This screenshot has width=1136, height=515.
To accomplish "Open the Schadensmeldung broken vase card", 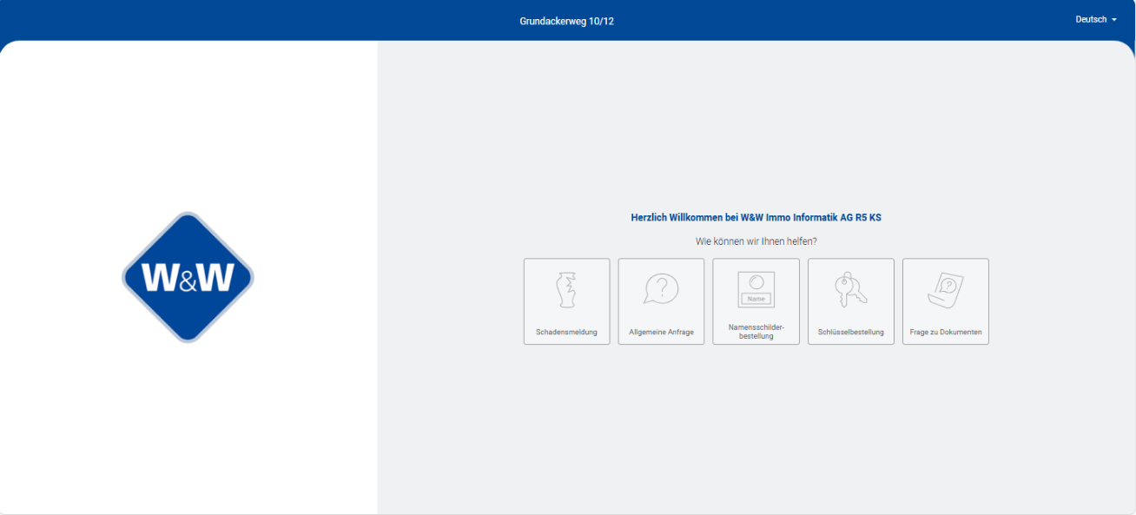I will (x=566, y=301).
